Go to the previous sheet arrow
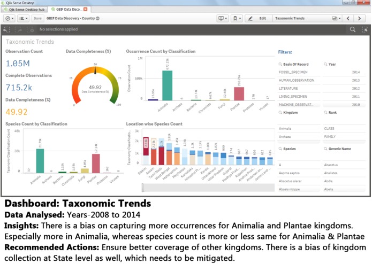 [x=348, y=18]
